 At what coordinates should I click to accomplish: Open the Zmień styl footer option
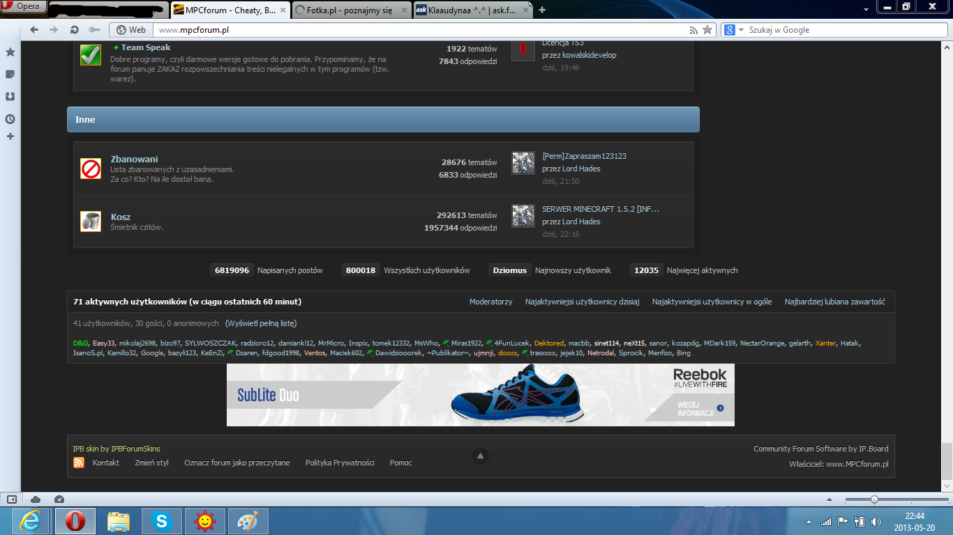[x=151, y=463]
